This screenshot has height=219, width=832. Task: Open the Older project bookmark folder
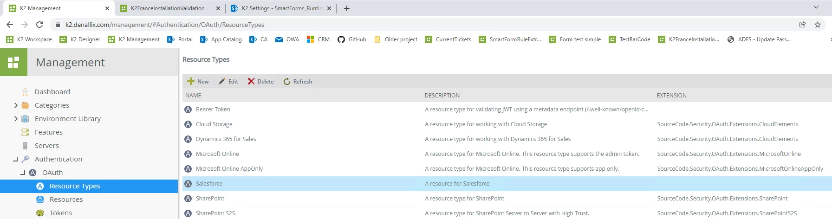[396, 39]
